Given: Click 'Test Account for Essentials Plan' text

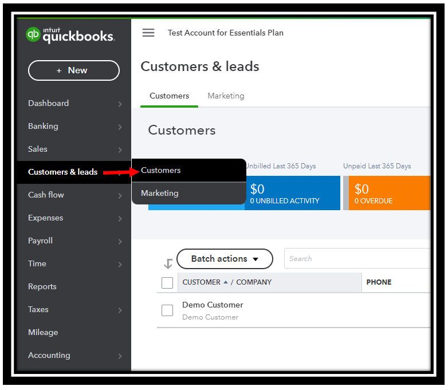Looking at the screenshot, I should 225,33.
